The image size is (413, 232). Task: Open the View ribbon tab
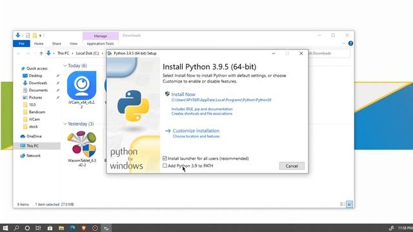point(74,44)
